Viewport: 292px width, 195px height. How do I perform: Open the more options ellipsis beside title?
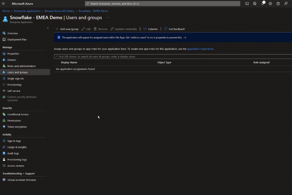tap(108, 18)
